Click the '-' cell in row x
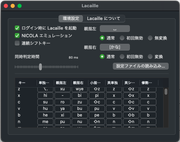The image size is (180, 142). click(x=62, y=95)
